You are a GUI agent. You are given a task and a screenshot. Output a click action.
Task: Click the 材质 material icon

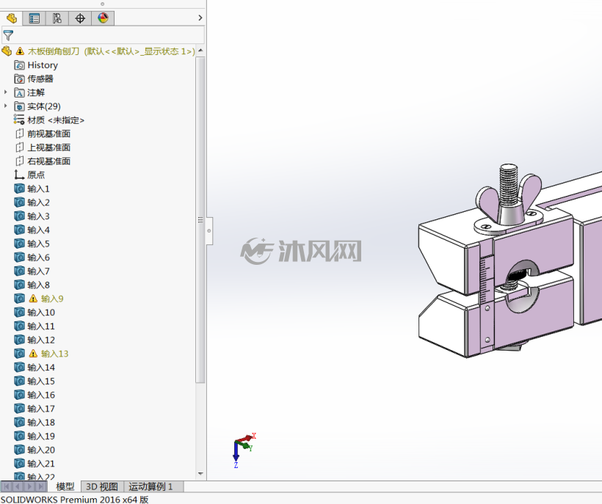click(x=19, y=120)
